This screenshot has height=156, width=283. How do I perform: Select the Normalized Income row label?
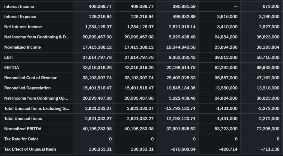click(x=22, y=47)
